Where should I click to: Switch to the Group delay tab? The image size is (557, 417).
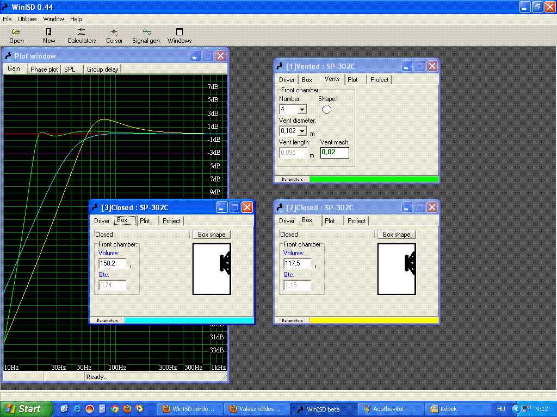coord(102,69)
